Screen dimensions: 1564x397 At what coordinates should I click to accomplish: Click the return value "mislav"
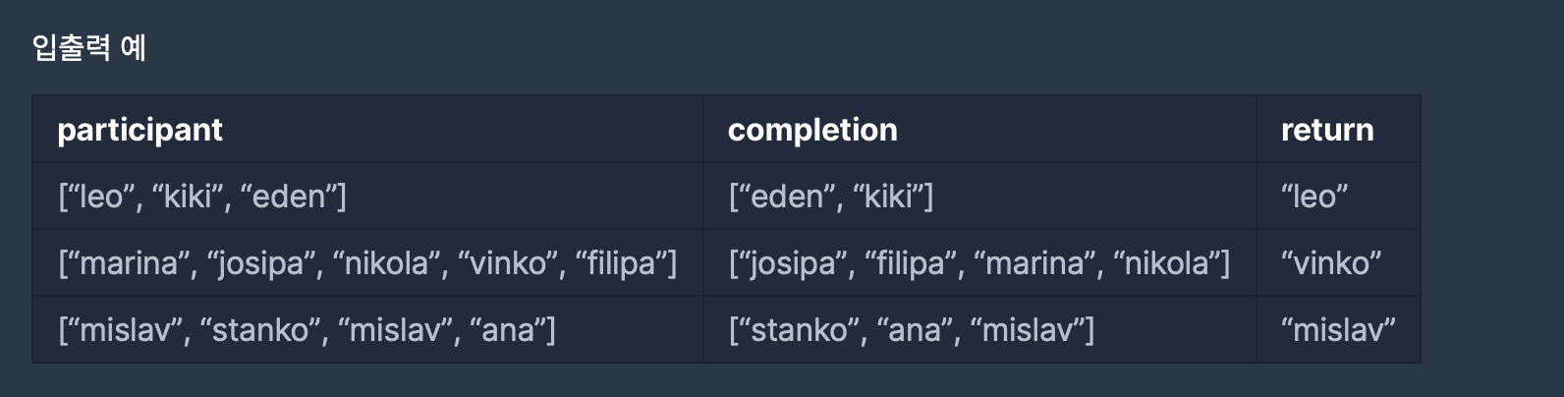click(1338, 330)
